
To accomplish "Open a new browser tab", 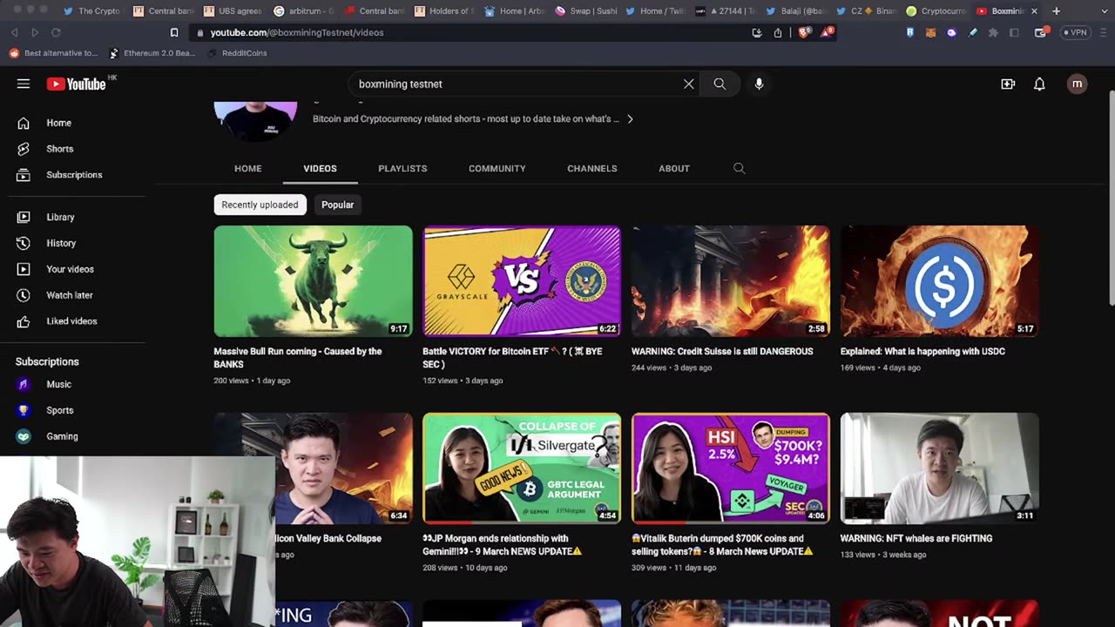I will 1056,11.
